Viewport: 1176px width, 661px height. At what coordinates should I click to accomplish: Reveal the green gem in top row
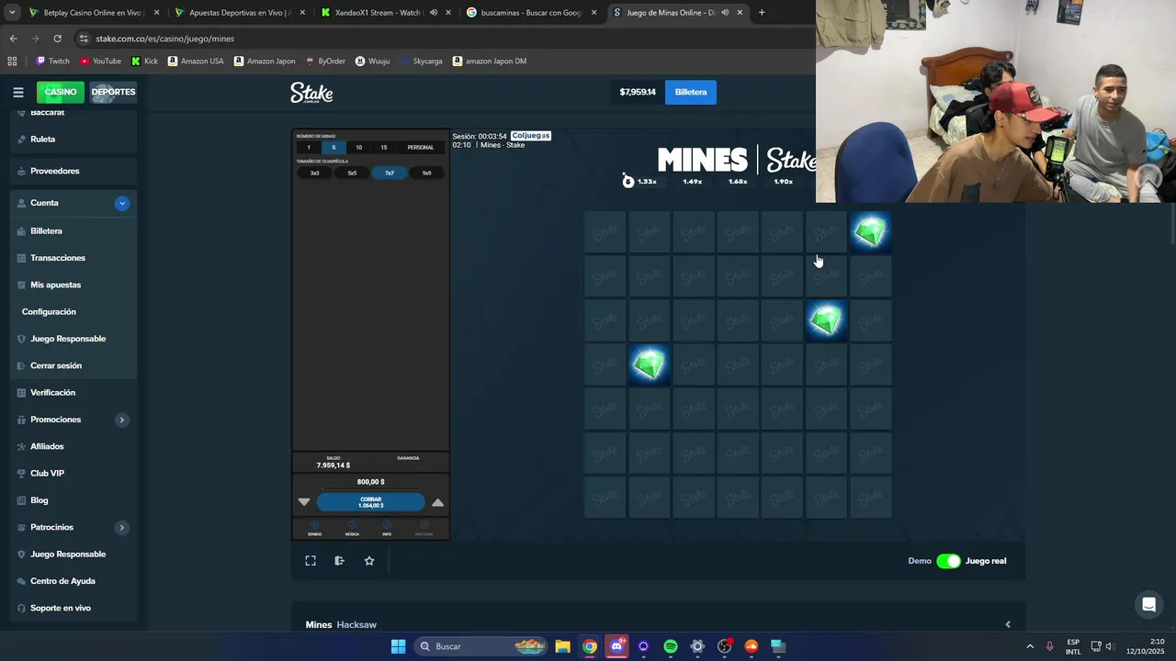coord(870,231)
